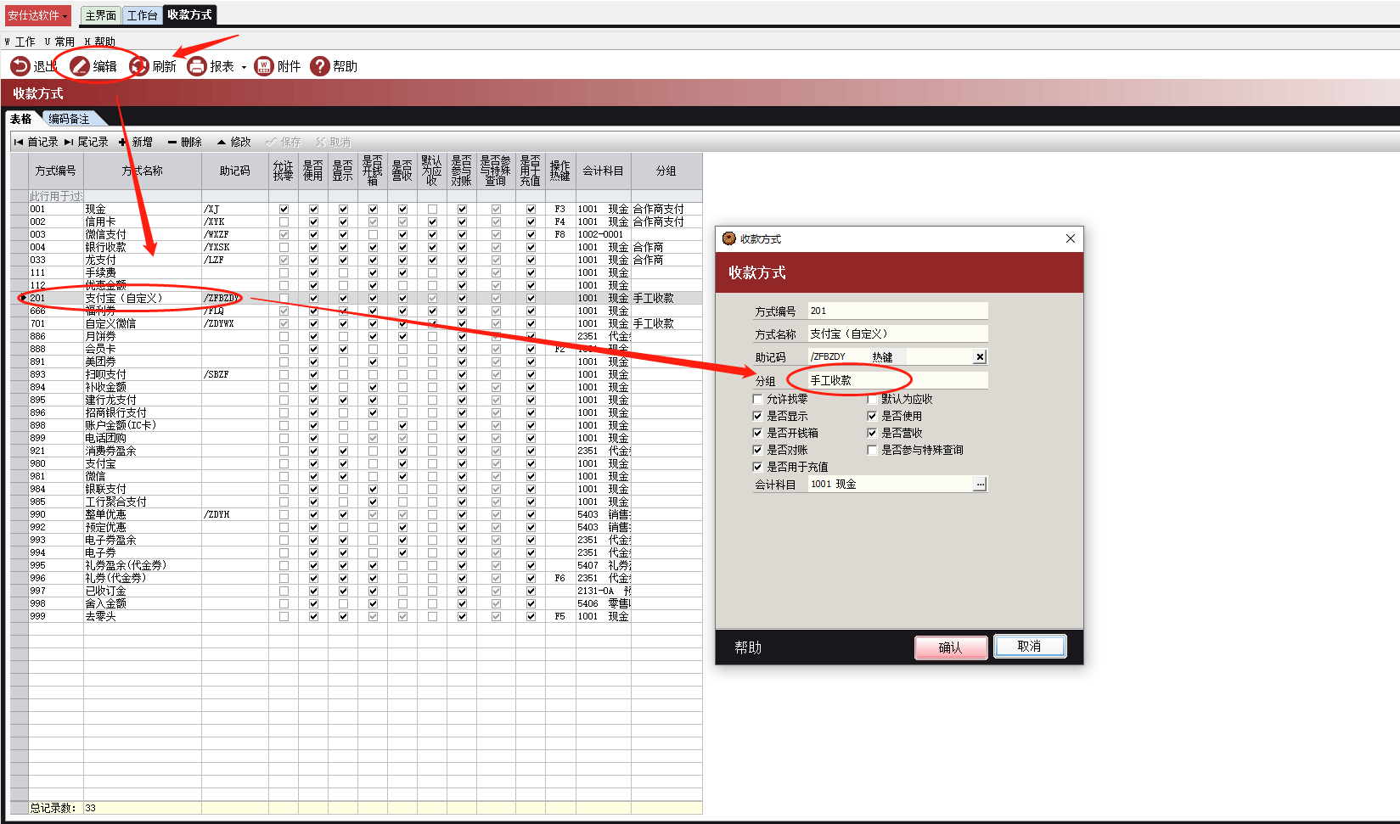Uncheck the 是否使用 checkbox in dialog
This screenshot has height=824, width=1400.
coord(872,416)
